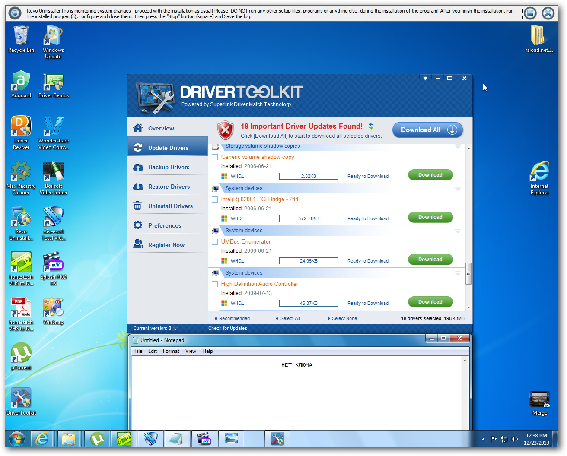
Task: Open the Help menu in Notepad
Action: pyautogui.click(x=207, y=351)
